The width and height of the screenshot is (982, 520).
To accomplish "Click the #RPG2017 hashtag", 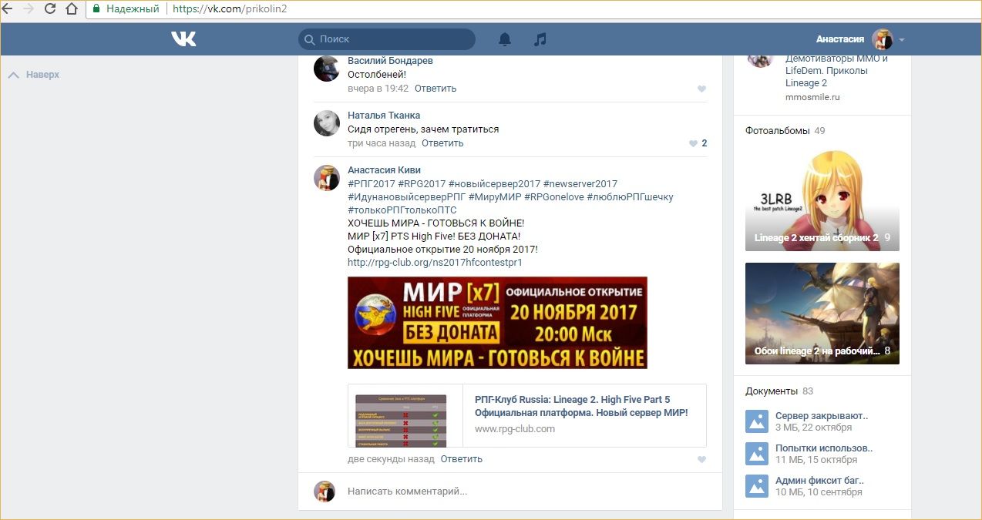I will click(422, 184).
